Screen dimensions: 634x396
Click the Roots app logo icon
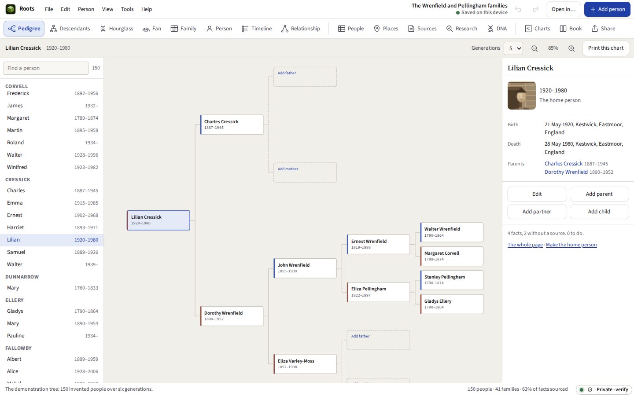(10, 9)
